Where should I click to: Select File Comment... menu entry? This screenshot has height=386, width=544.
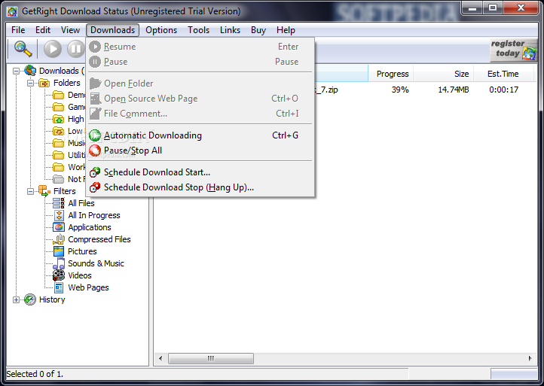[200, 114]
